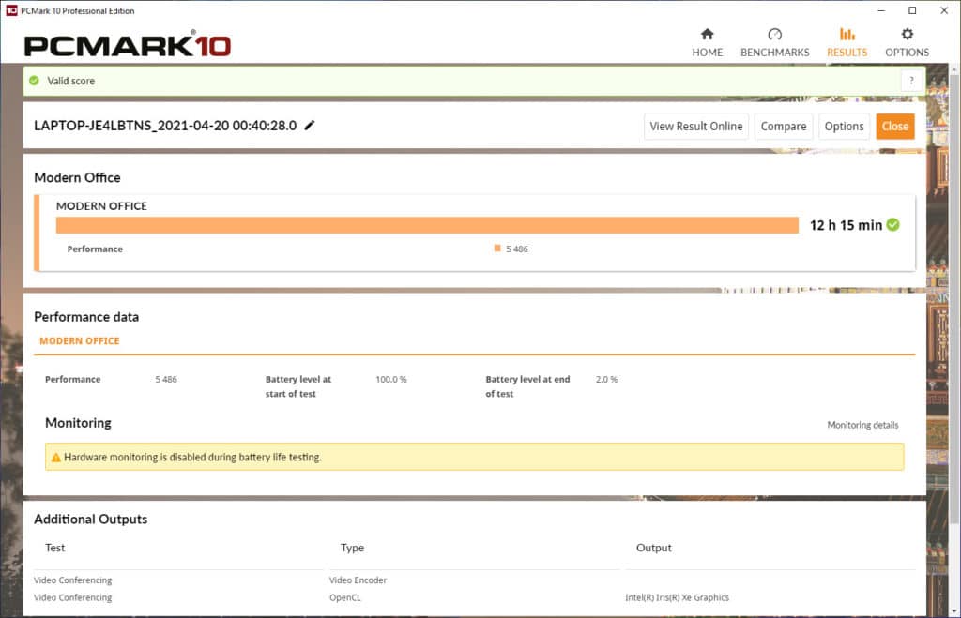
Task: Click the Battery level at end 2.0 % value
Action: click(x=607, y=379)
